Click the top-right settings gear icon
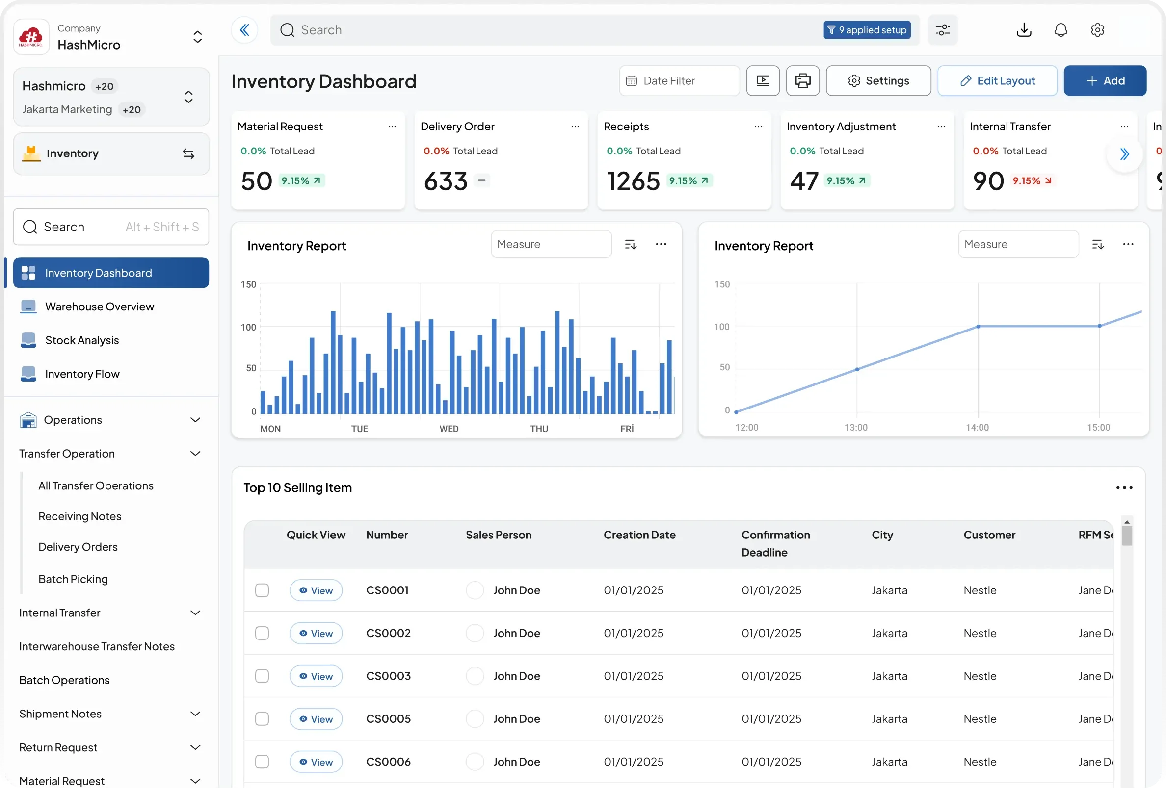 [1097, 30]
